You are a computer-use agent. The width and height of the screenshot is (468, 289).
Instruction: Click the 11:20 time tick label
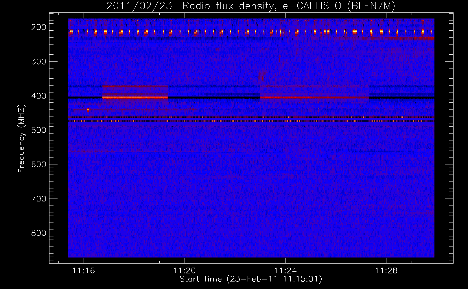(185, 271)
